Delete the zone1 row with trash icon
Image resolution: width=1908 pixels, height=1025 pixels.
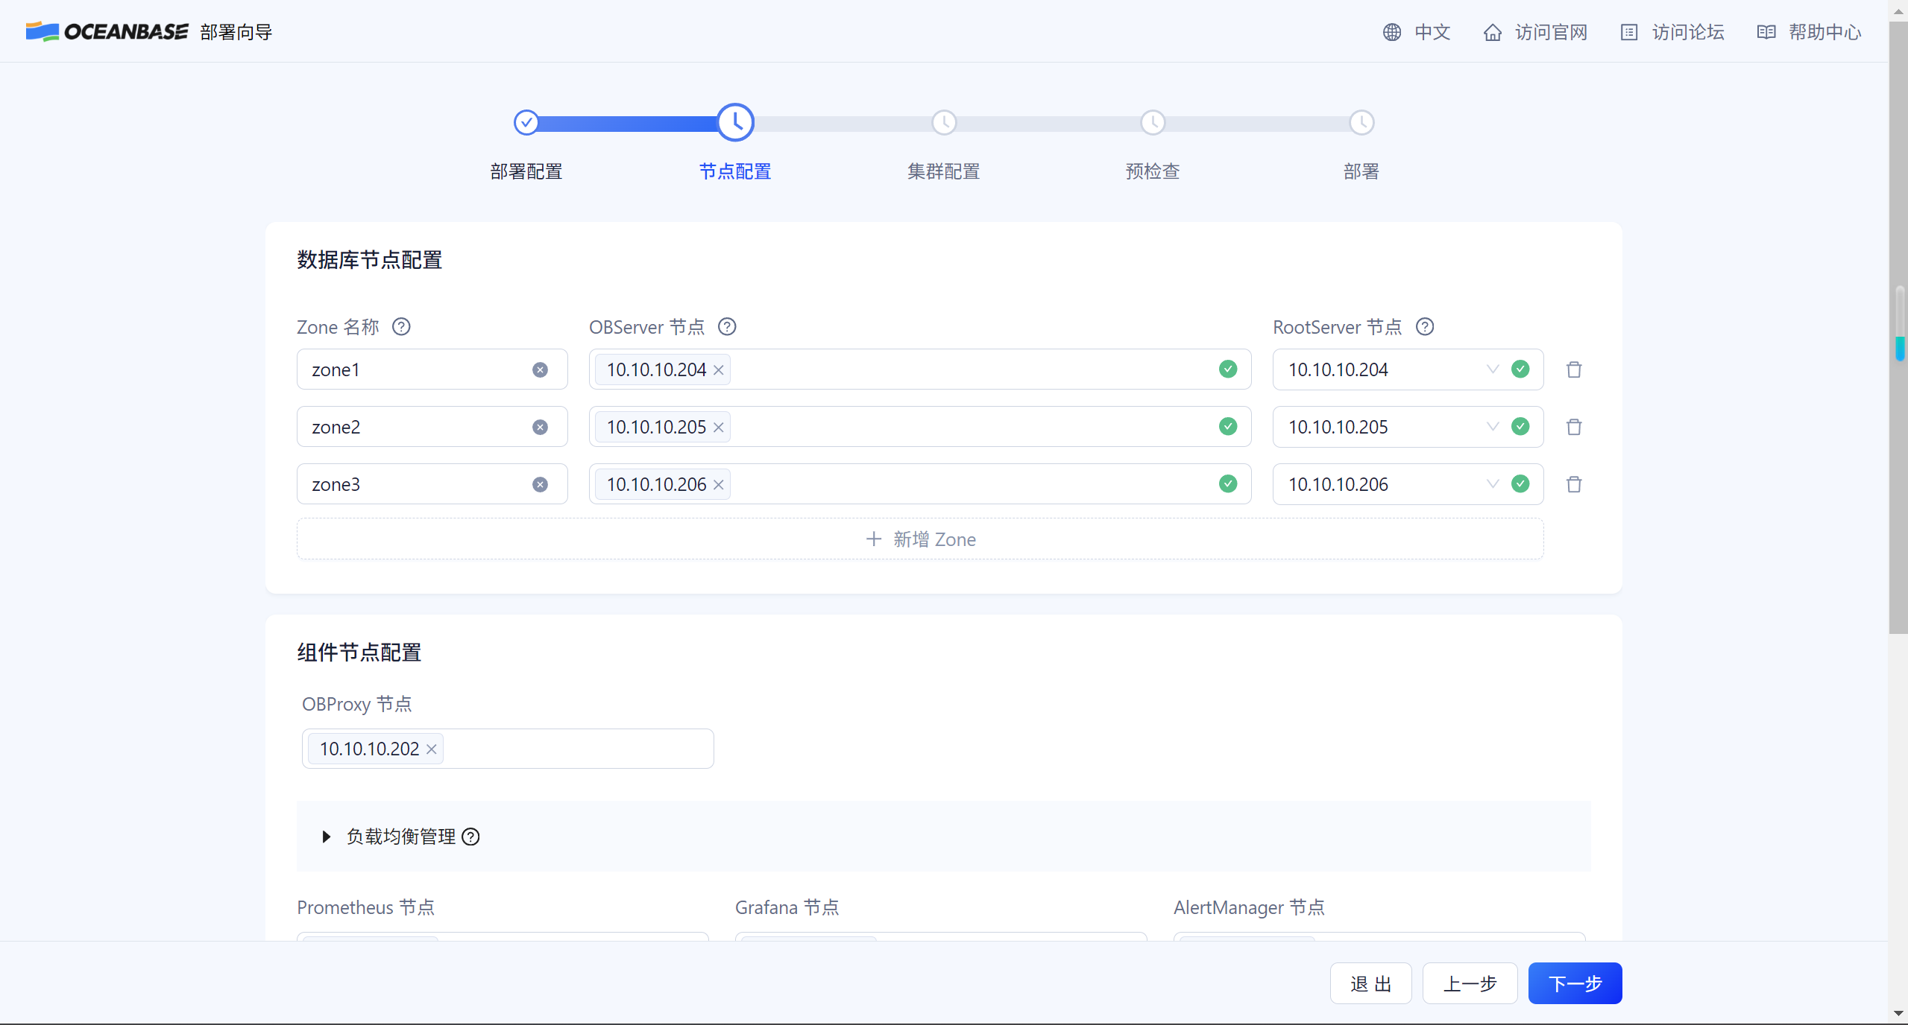(x=1574, y=369)
